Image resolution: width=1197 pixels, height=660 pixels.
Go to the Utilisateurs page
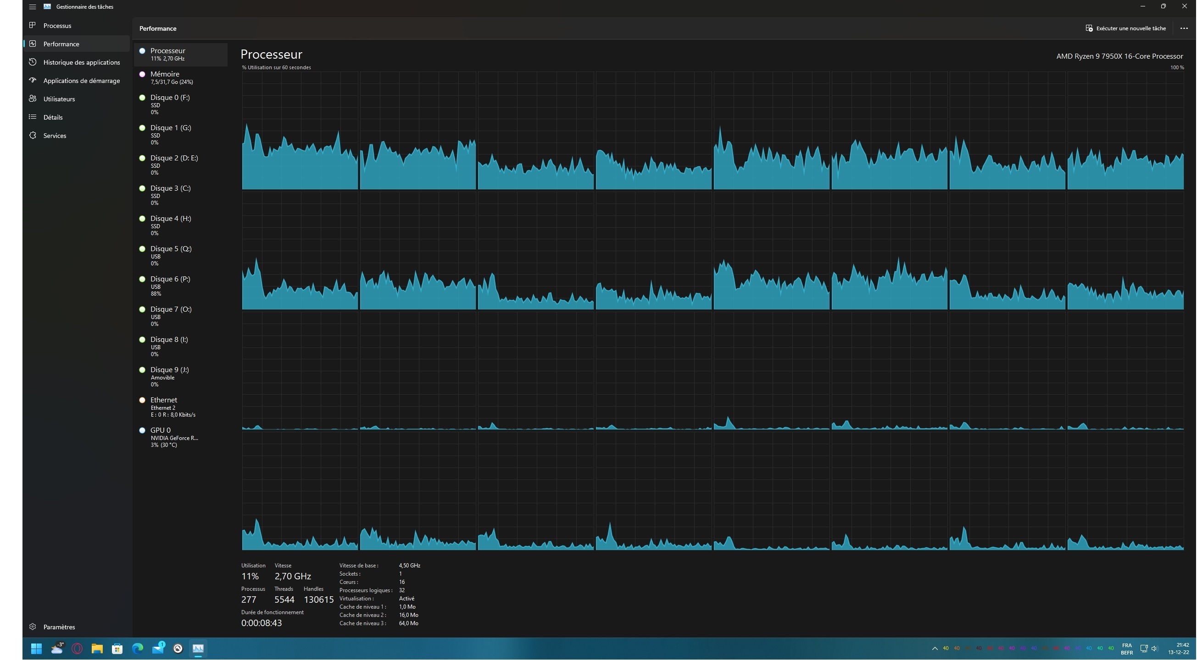coord(59,99)
